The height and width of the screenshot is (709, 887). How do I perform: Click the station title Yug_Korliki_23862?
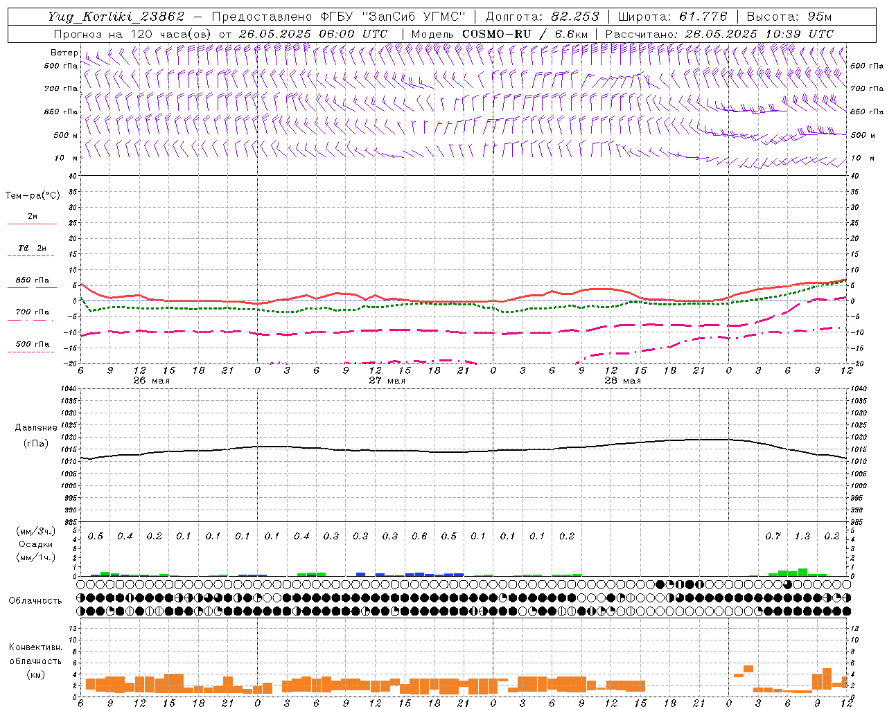pyautogui.click(x=116, y=17)
